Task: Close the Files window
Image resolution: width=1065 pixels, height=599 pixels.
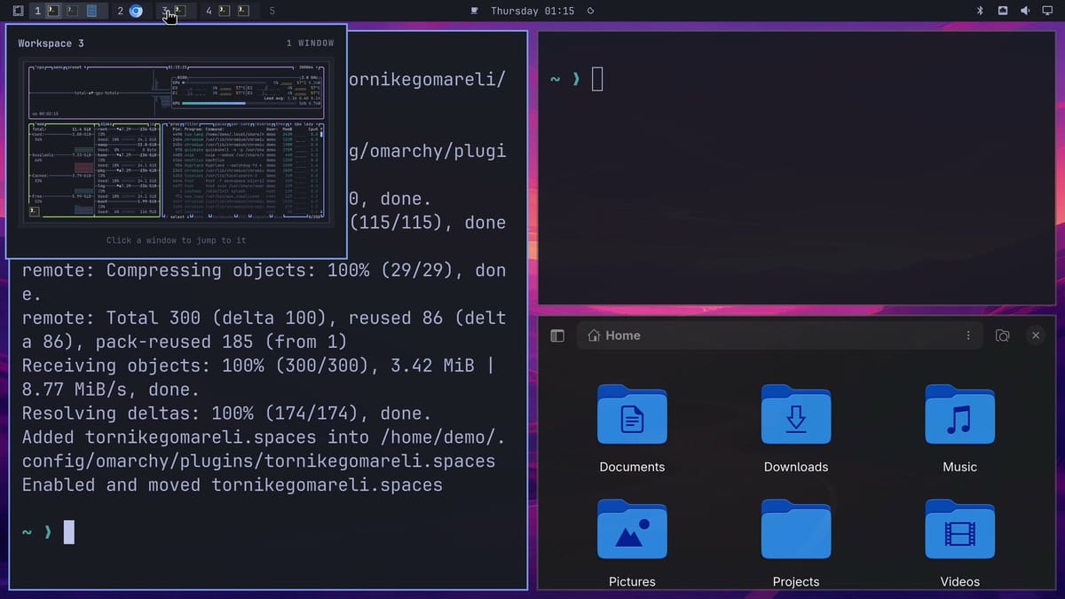Action: [x=1036, y=335]
